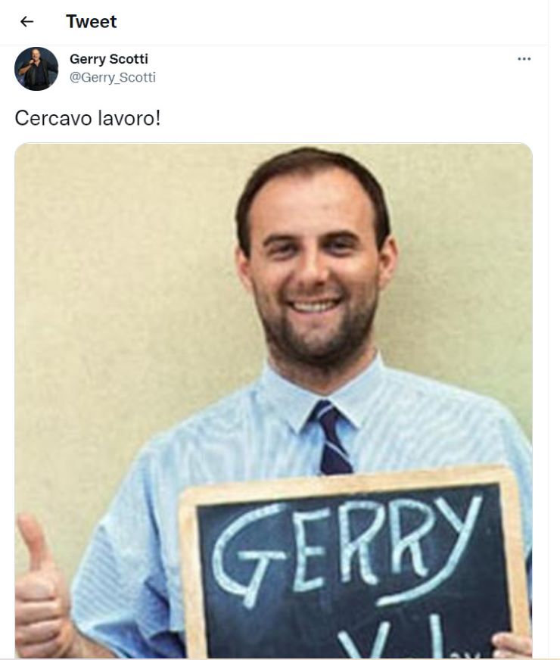Go back using the left arrow icon
Screen dimensions: 560x660
[x=26, y=21]
